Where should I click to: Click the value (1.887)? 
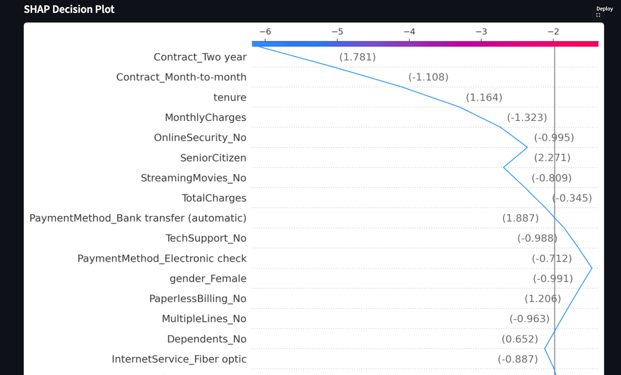click(x=521, y=218)
